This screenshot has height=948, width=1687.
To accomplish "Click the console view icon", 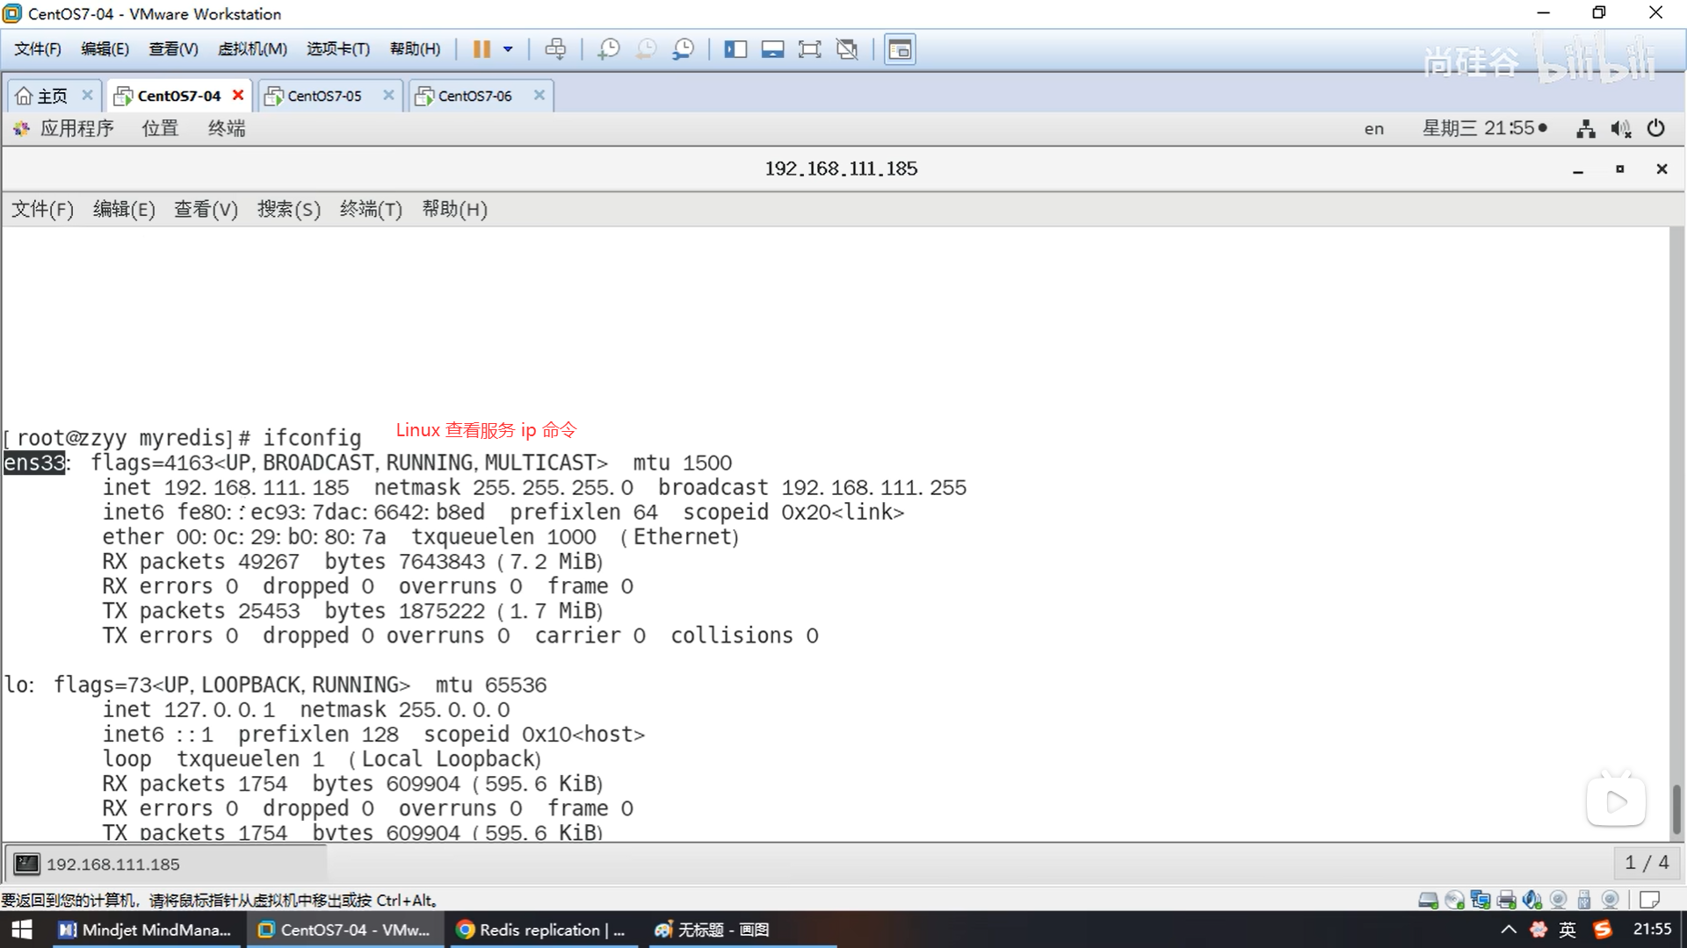I will (x=900, y=49).
